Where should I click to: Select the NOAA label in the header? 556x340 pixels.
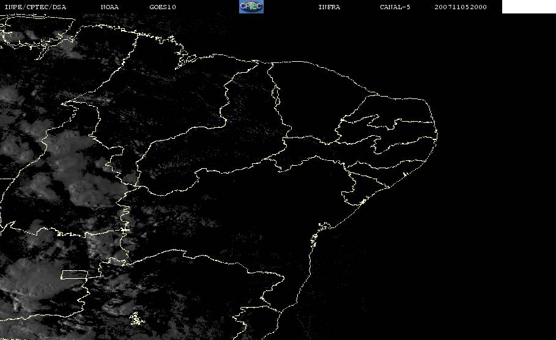click(x=110, y=7)
